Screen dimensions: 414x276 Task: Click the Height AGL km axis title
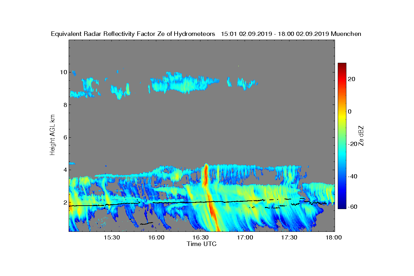(53, 135)
